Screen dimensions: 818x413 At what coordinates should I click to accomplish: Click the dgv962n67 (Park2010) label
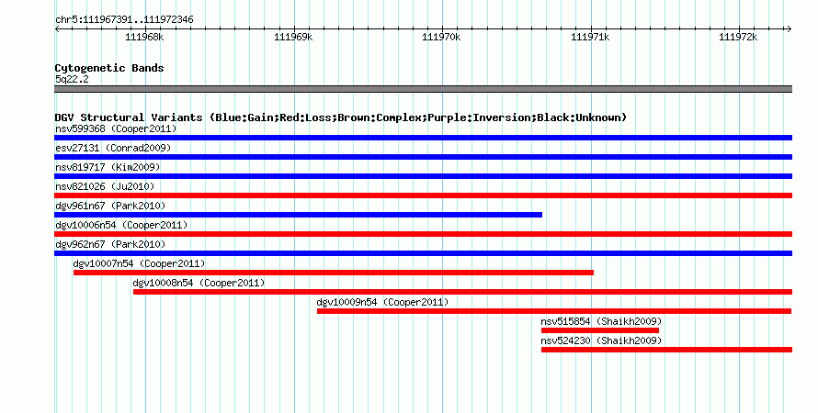point(110,244)
